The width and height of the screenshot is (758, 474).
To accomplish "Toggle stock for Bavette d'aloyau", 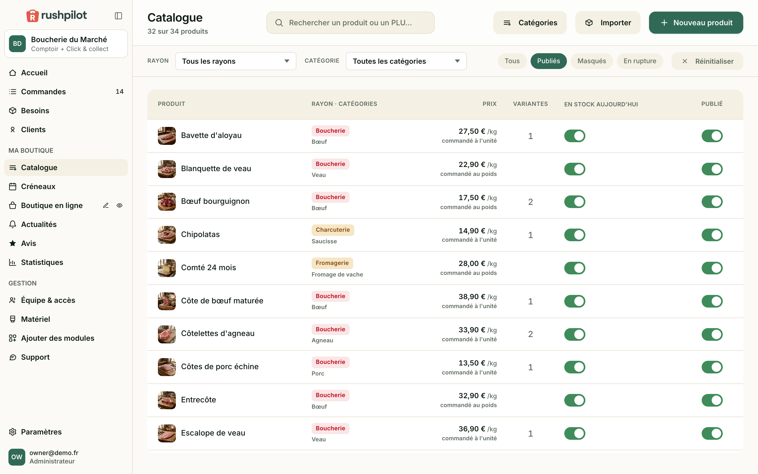I will pos(575,136).
